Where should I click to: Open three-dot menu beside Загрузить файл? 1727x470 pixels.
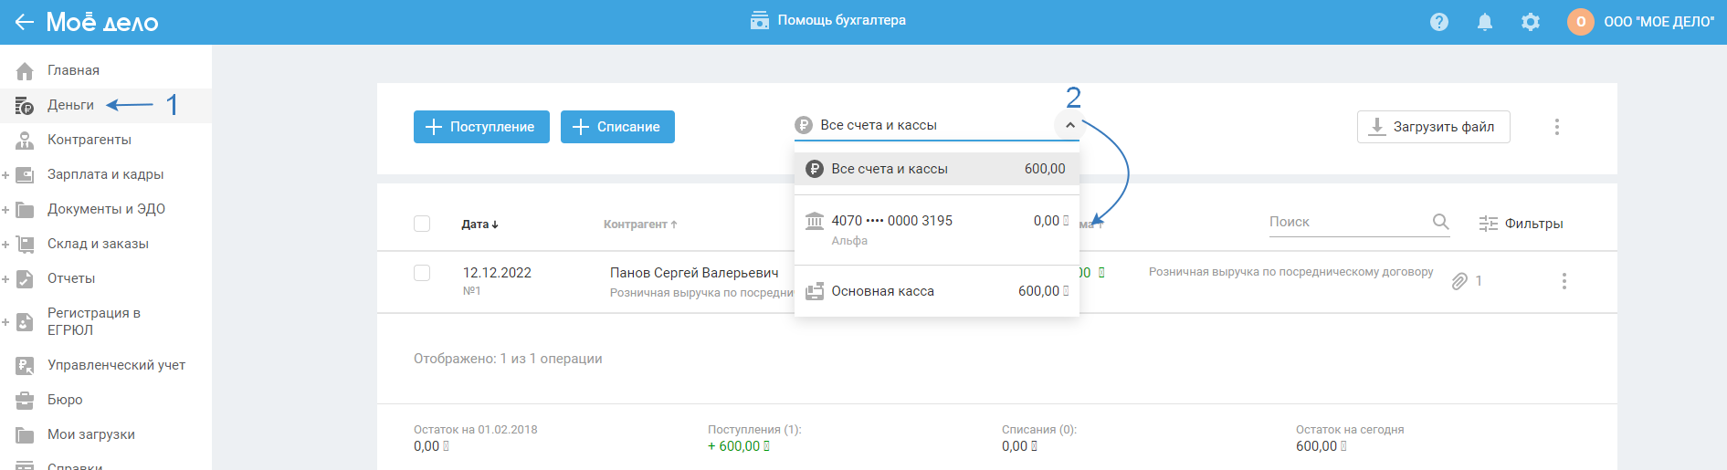(1557, 127)
